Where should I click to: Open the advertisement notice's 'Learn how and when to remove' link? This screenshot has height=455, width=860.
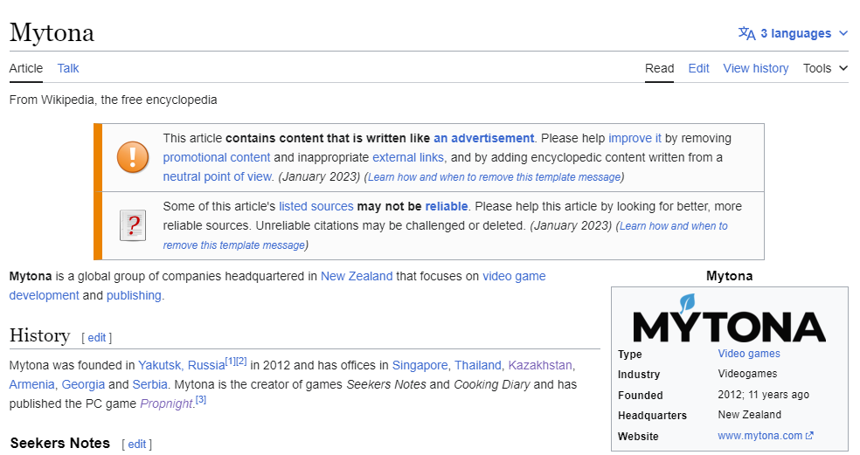click(494, 177)
